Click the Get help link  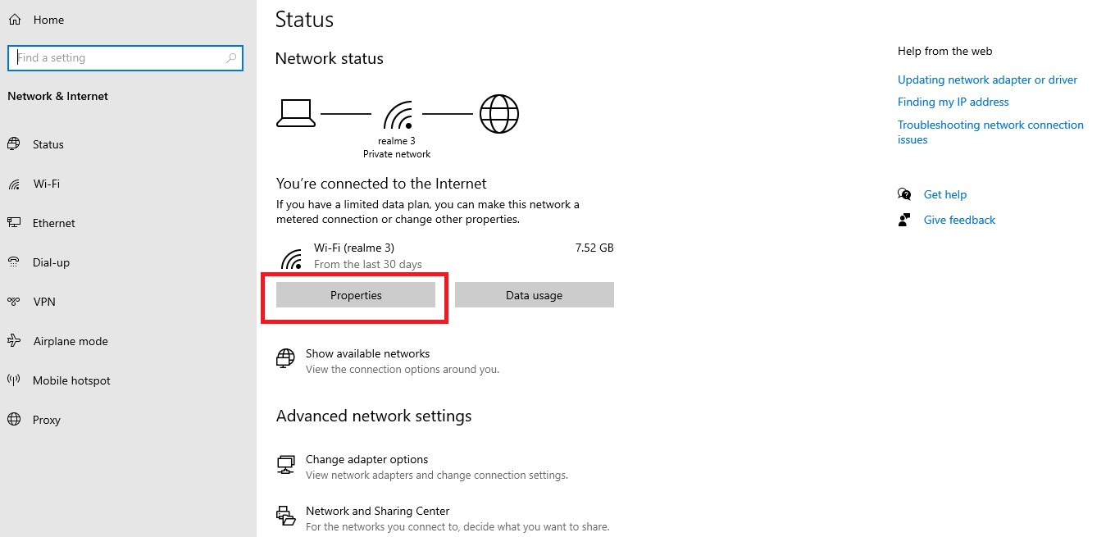click(x=944, y=194)
